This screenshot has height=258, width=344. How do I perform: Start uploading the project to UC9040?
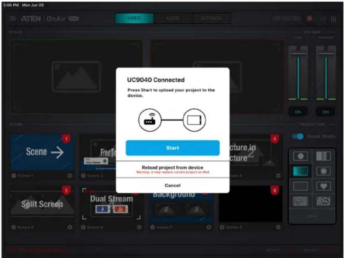tap(173, 148)
